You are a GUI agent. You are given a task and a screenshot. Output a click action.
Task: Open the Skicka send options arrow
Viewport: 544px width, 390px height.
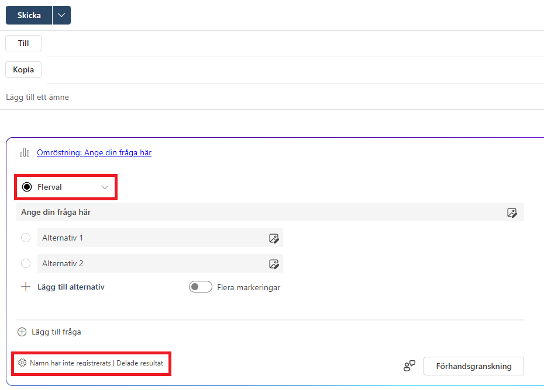click(61, 15)
